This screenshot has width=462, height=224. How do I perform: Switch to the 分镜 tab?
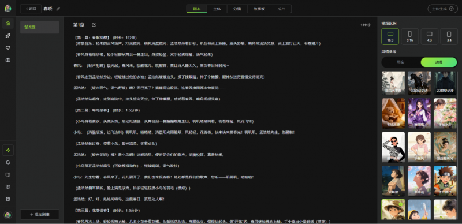[237, 9]
